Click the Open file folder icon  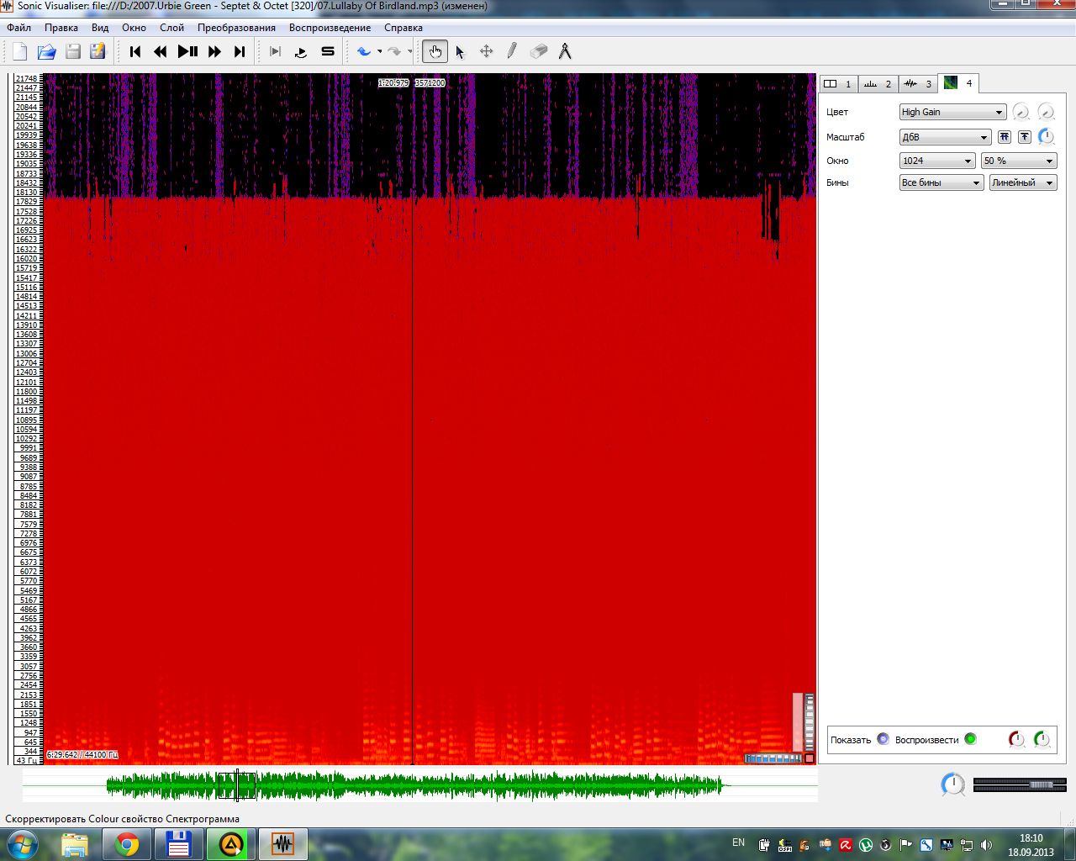click(x=47, y=52)
